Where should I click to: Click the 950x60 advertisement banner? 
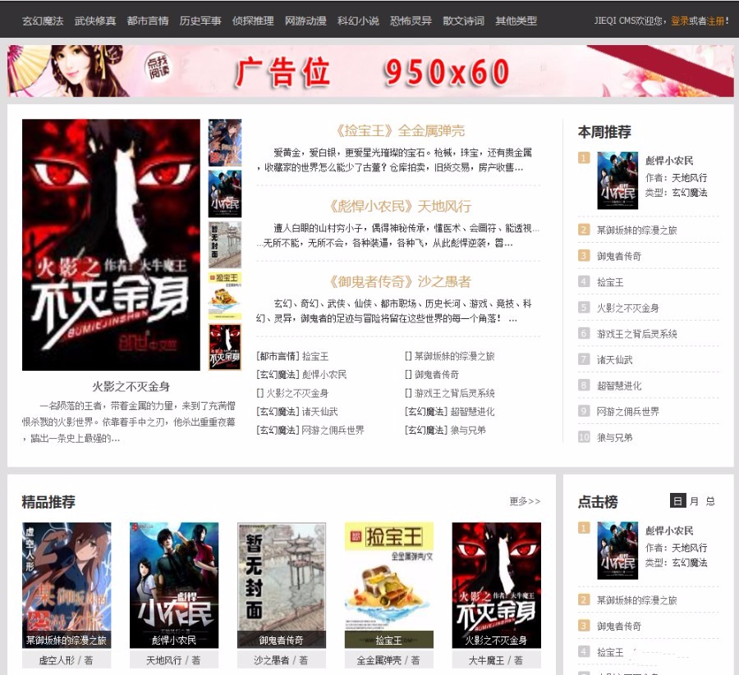point(369,72)
